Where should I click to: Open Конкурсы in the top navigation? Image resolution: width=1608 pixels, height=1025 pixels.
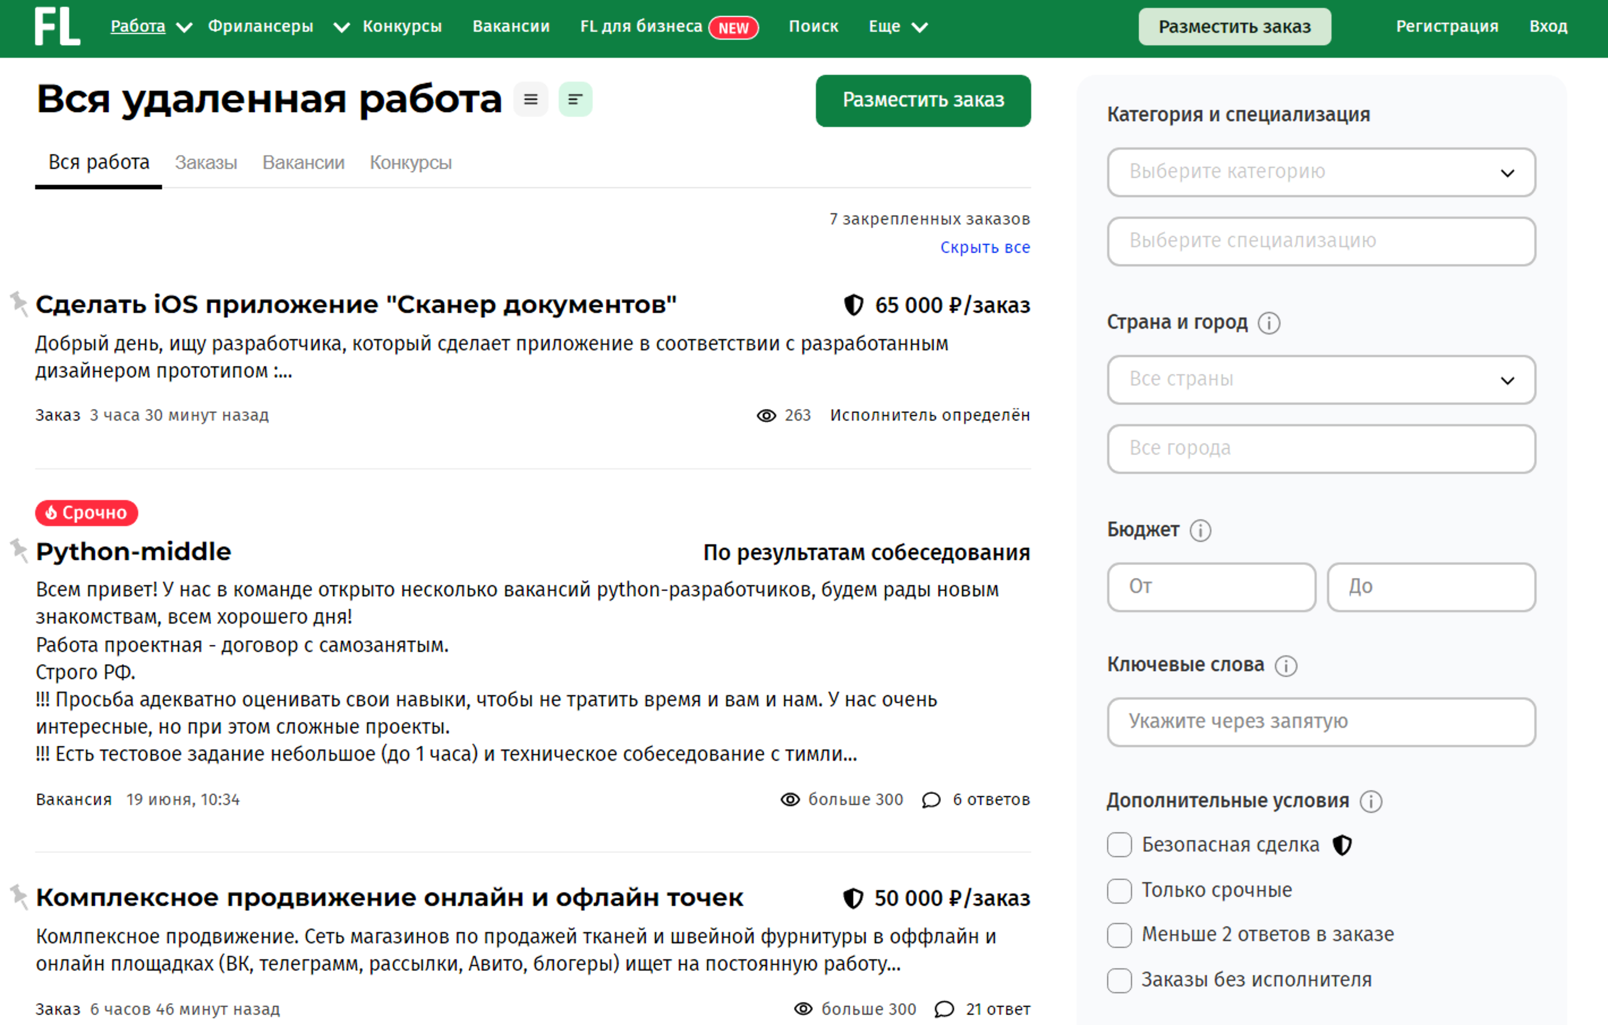point(402,26)
